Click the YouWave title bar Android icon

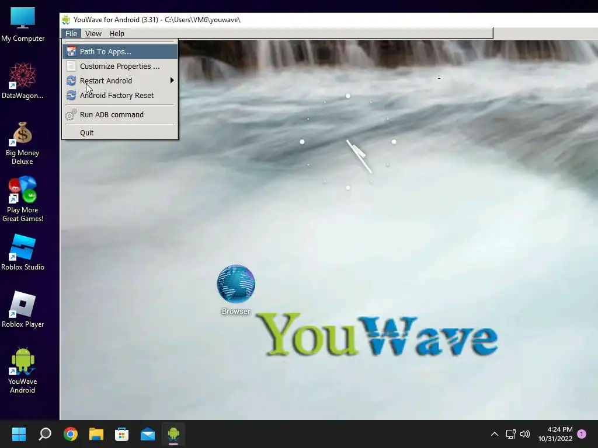[x=66, y=20]
